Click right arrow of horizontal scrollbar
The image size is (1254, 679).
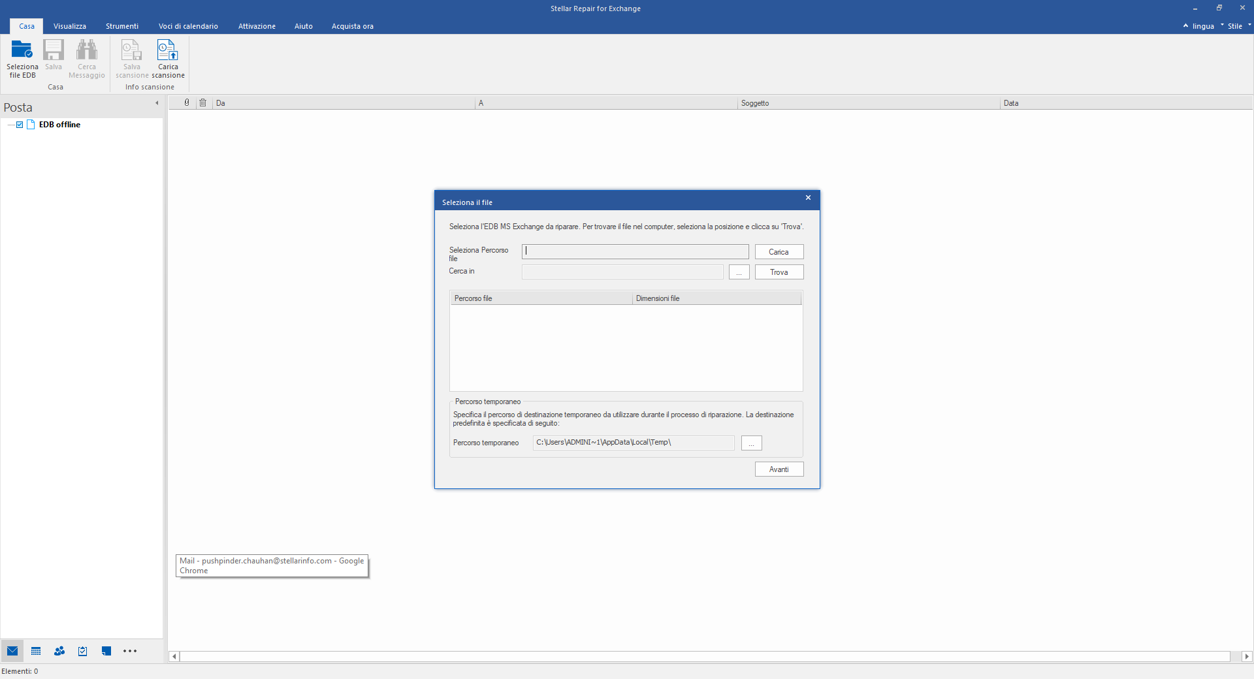[x=1247, y=657]
